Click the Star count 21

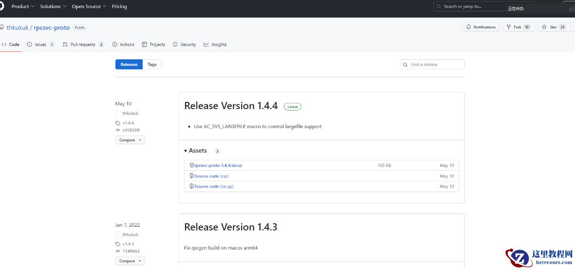click(563, 27)
